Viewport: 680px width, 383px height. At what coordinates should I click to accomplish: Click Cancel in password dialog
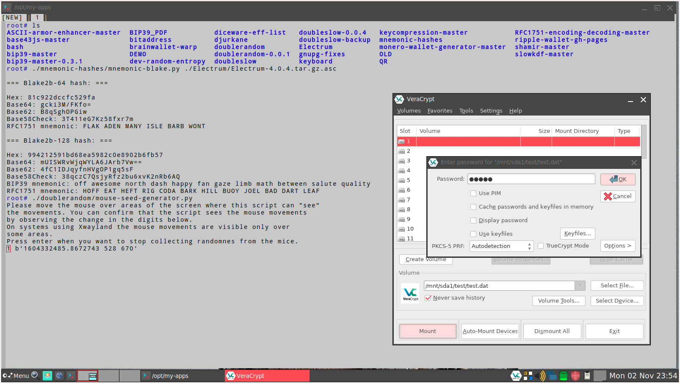[x=618, y=196]
